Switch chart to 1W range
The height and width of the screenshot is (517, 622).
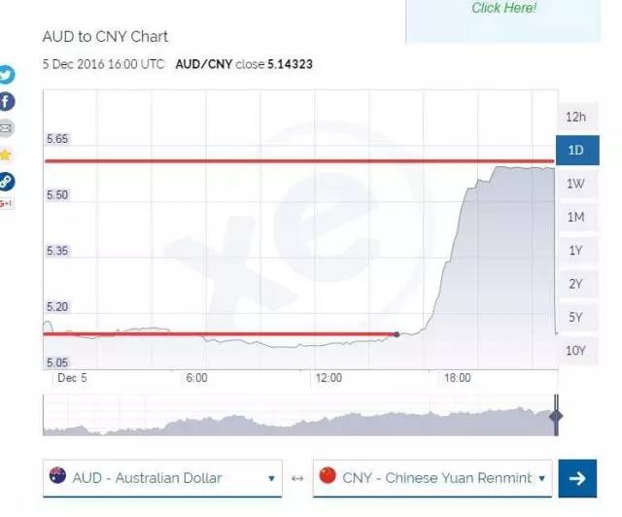[x=575, y=184]
